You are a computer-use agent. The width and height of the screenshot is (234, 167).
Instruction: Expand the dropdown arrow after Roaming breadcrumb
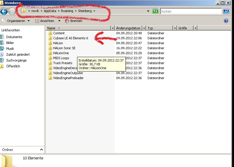(76, 11)
